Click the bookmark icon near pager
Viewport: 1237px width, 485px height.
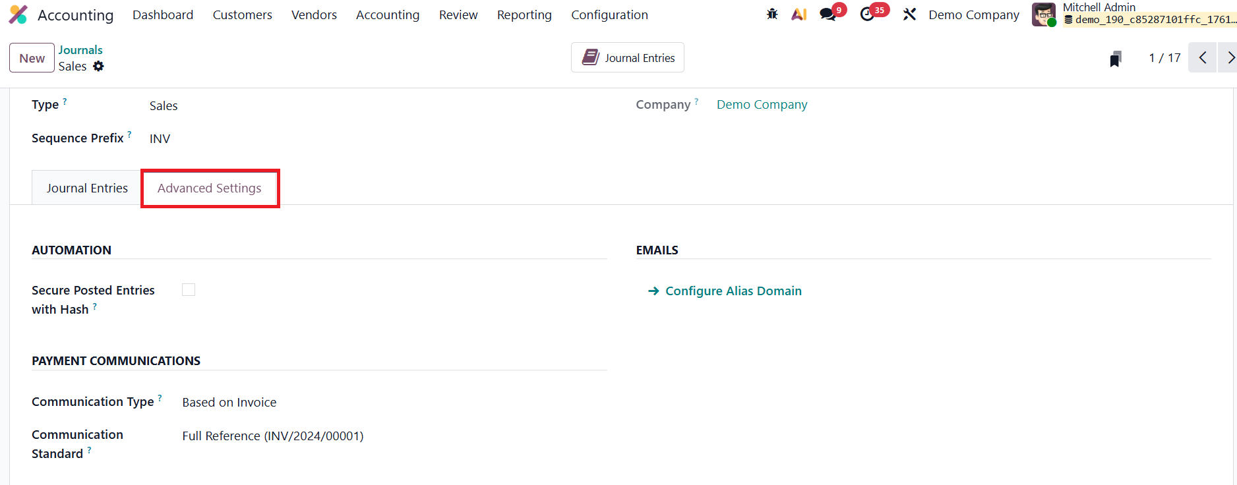(1115, 59)
